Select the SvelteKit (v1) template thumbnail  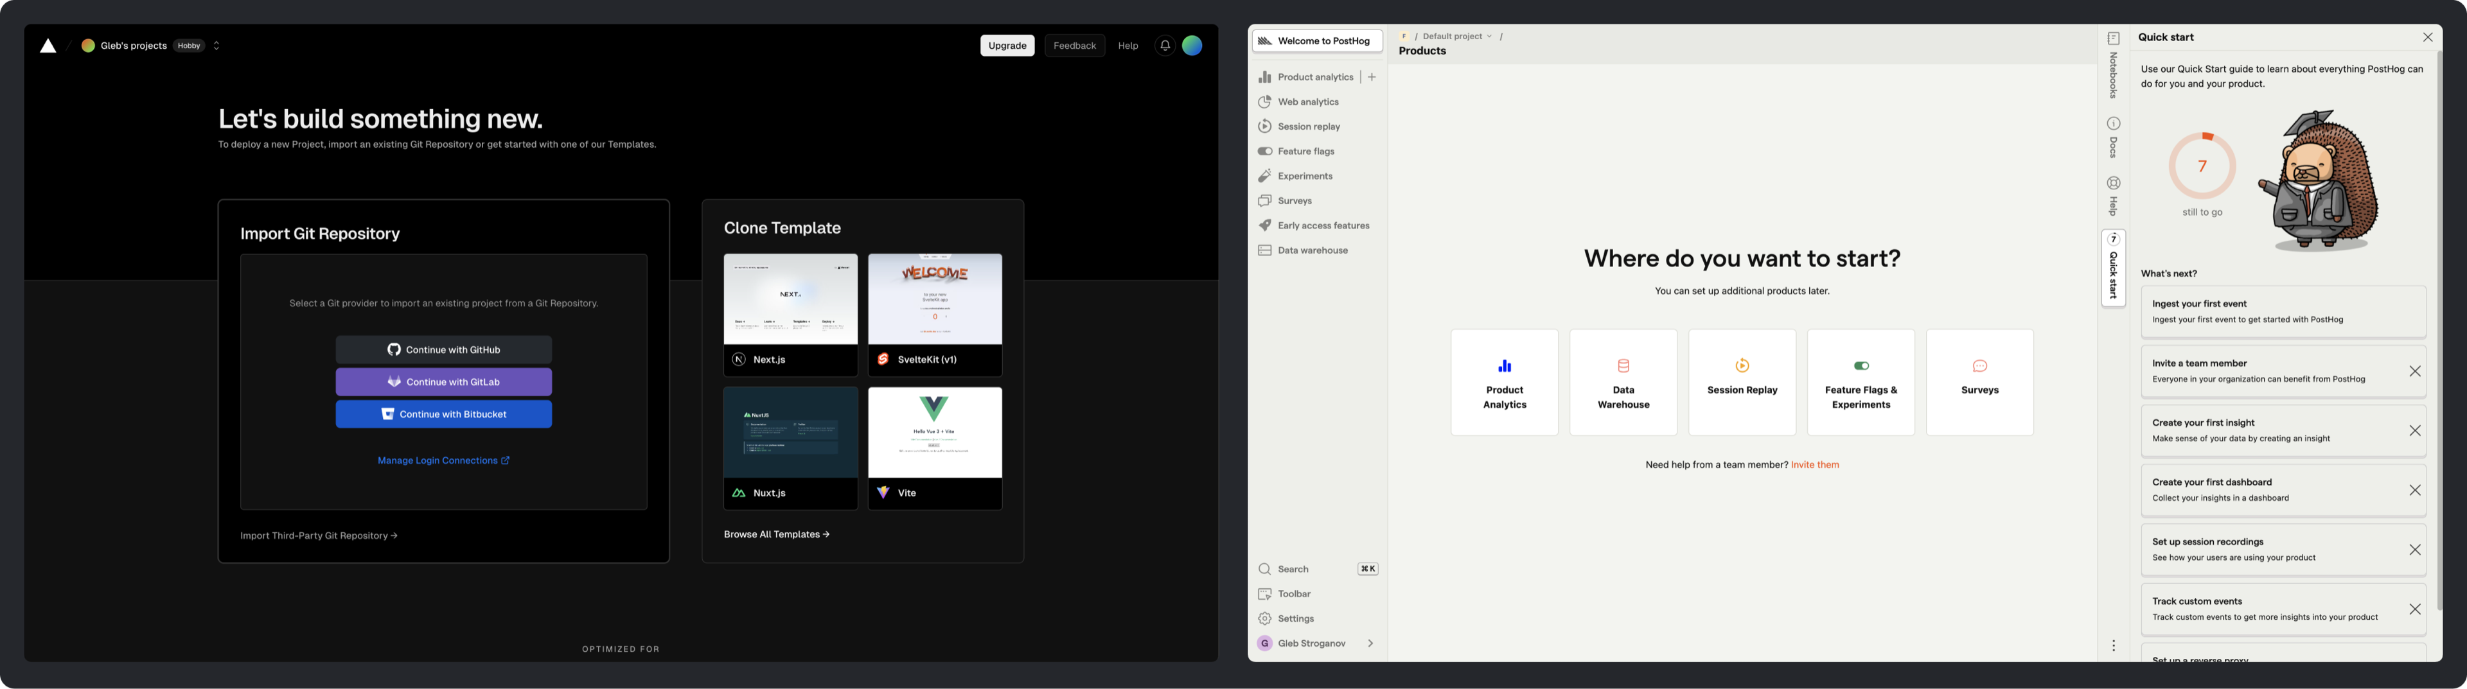(x=935, y=299)
